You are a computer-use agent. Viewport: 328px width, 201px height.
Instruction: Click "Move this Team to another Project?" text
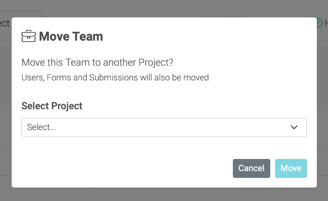click(x=97, y=62)
